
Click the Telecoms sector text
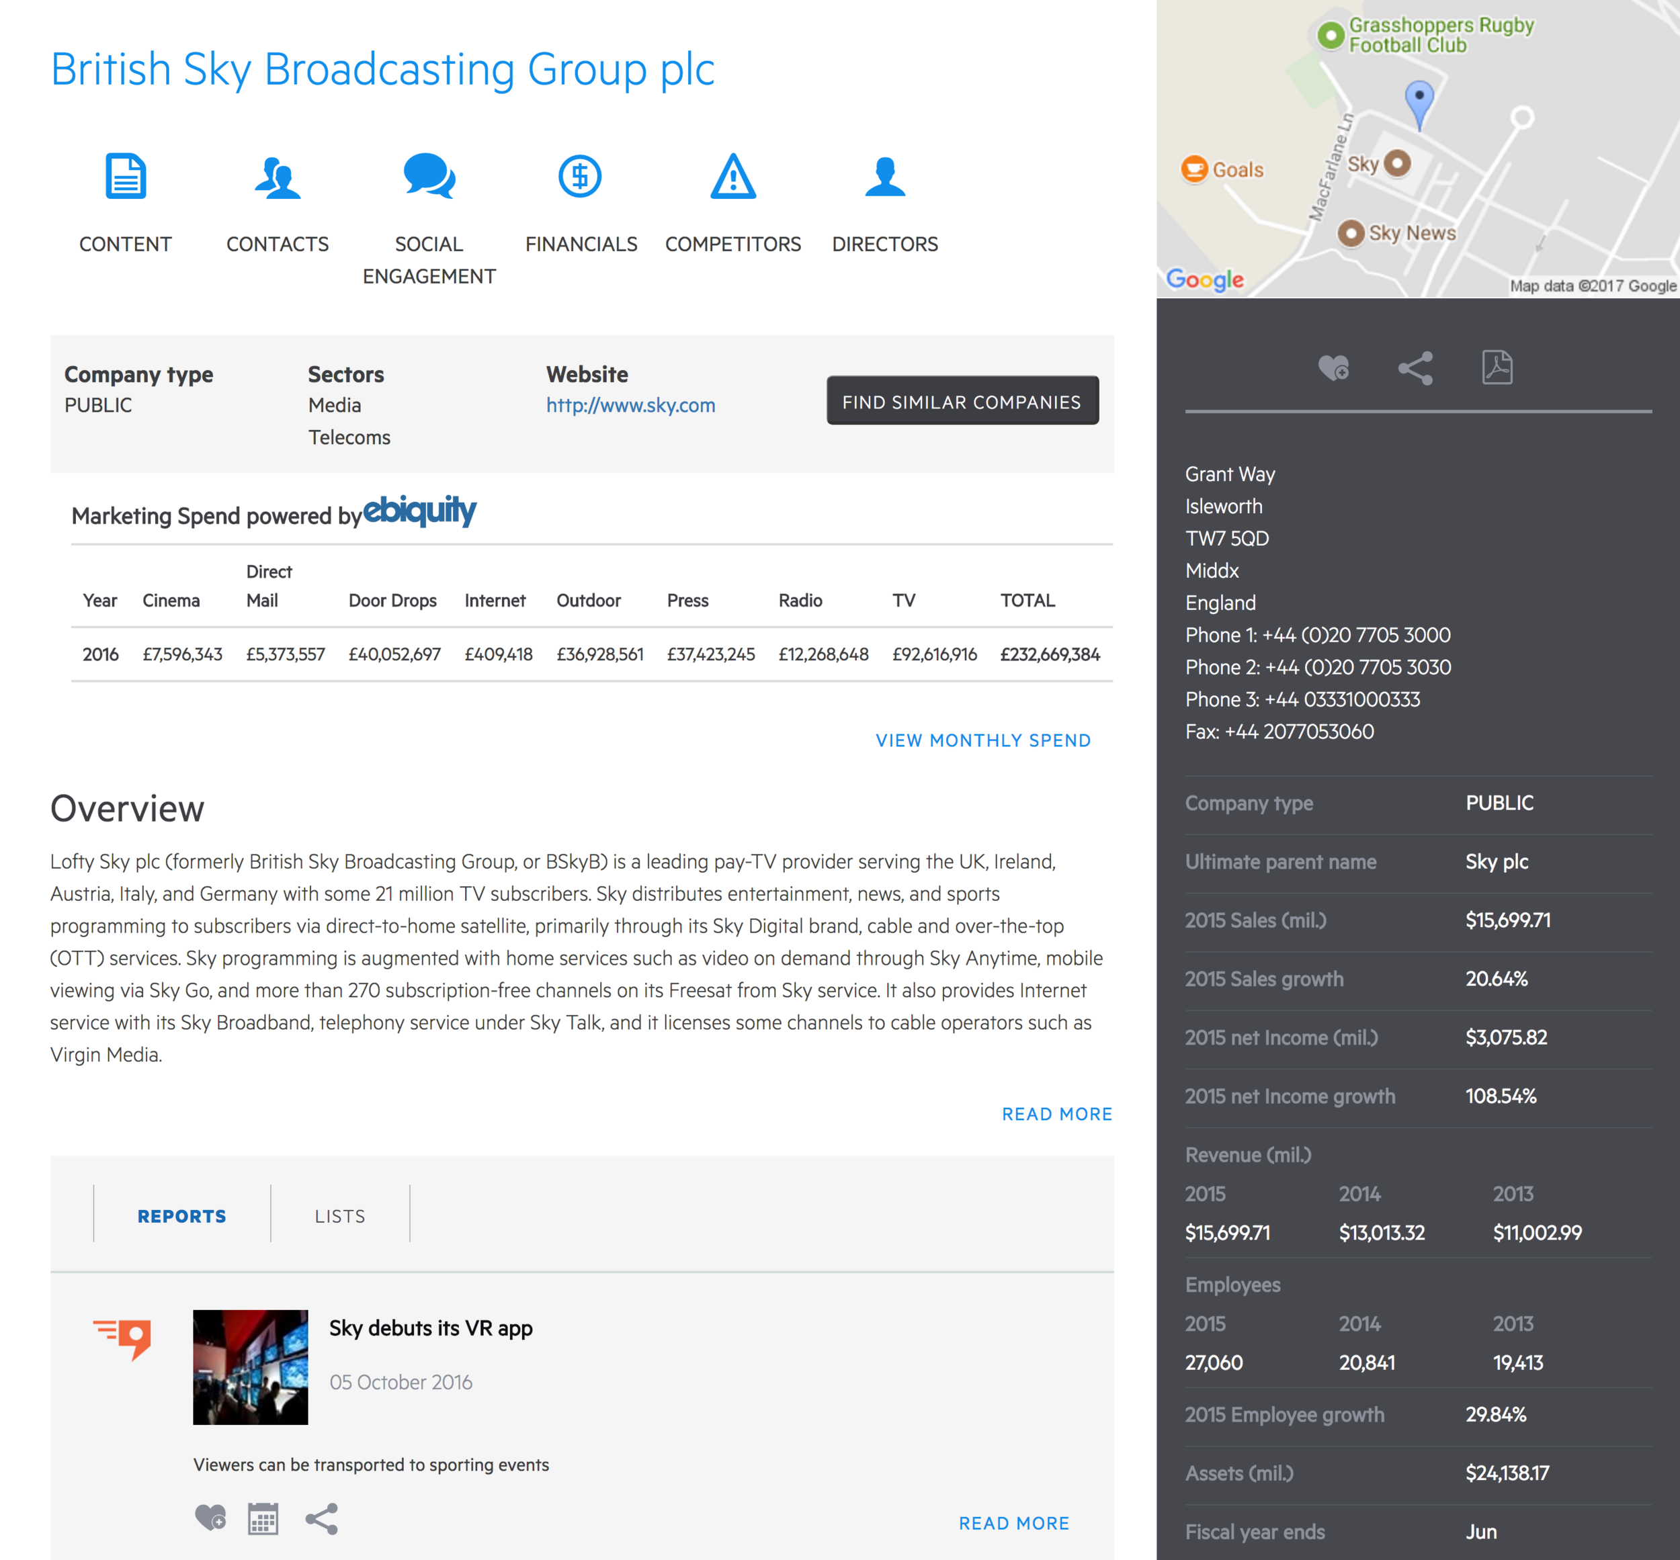[349, 437]
